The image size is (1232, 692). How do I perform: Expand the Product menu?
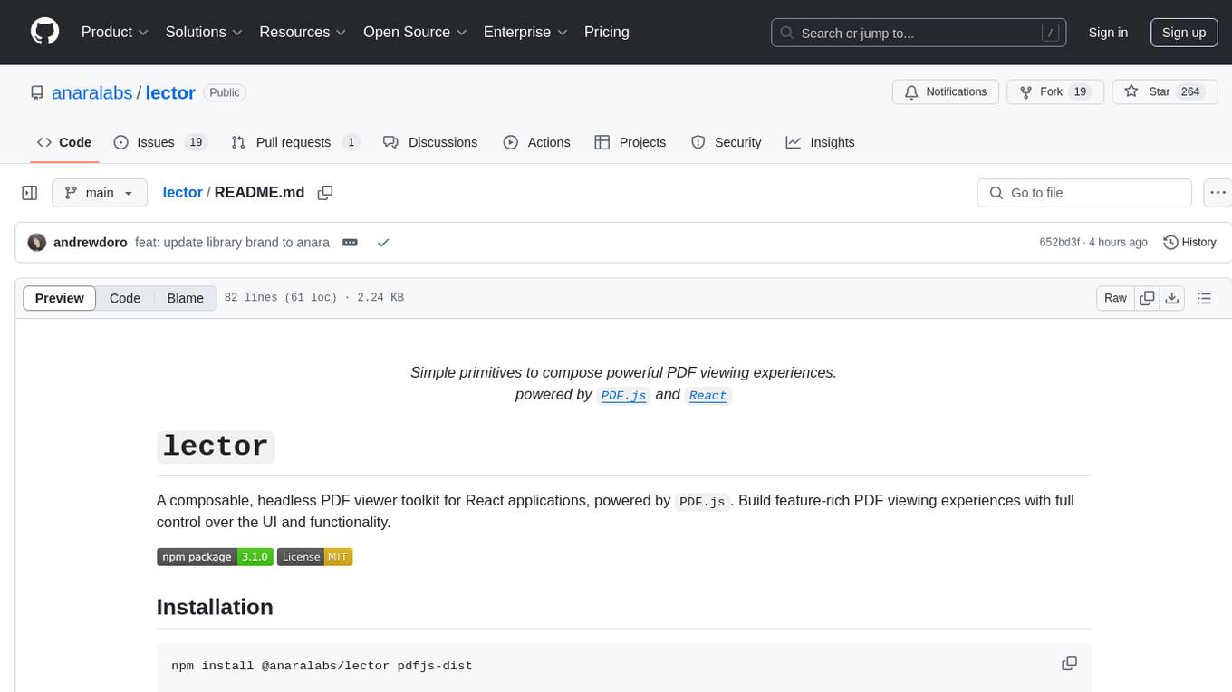(115, 32)
